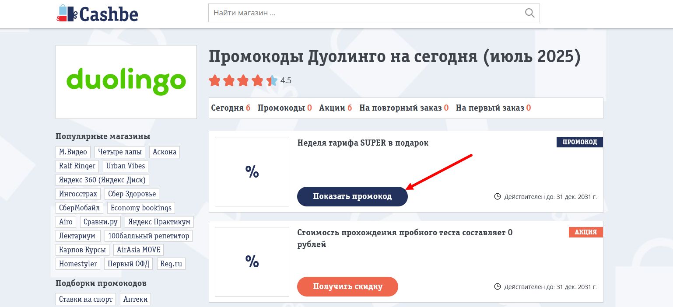The width and height of the screenshot is (673, 307).
Task: Open the «Четыре лапы» store link
Action: [x=120, y=152]
